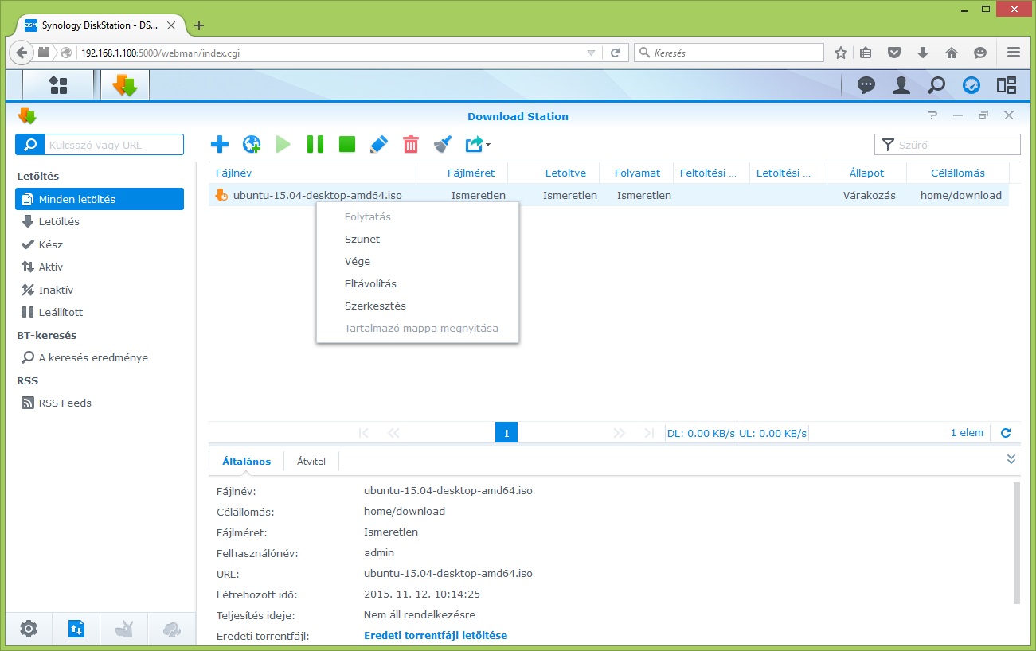Screen dimensions: 1036x651
Task: Open Download Station help question mark
Action: [x=932, y=115]
